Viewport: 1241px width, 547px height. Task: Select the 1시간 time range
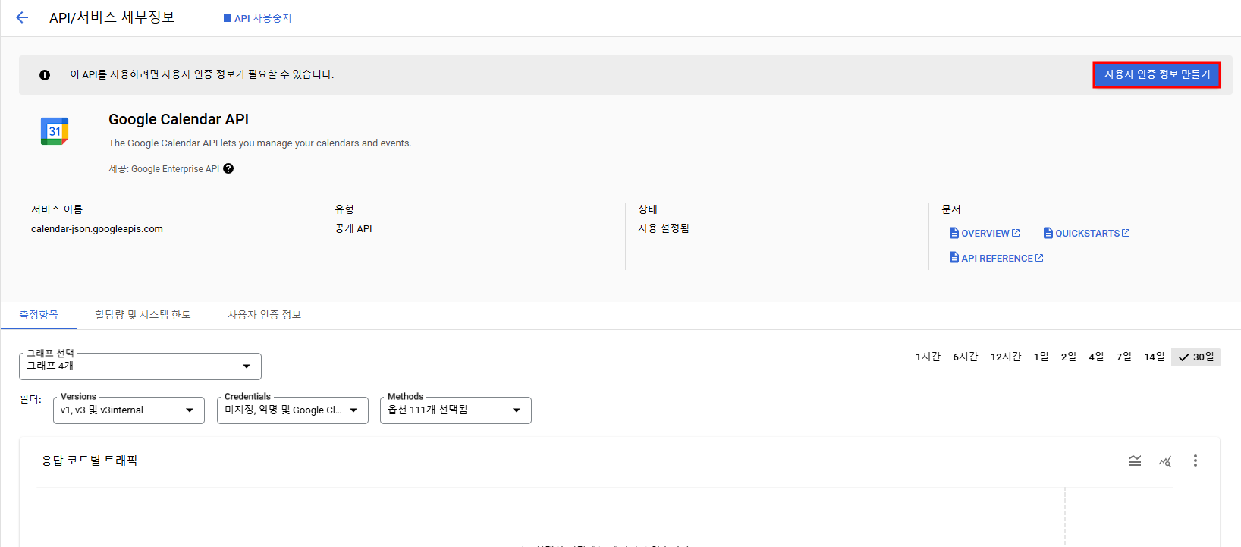pos(928,357)
